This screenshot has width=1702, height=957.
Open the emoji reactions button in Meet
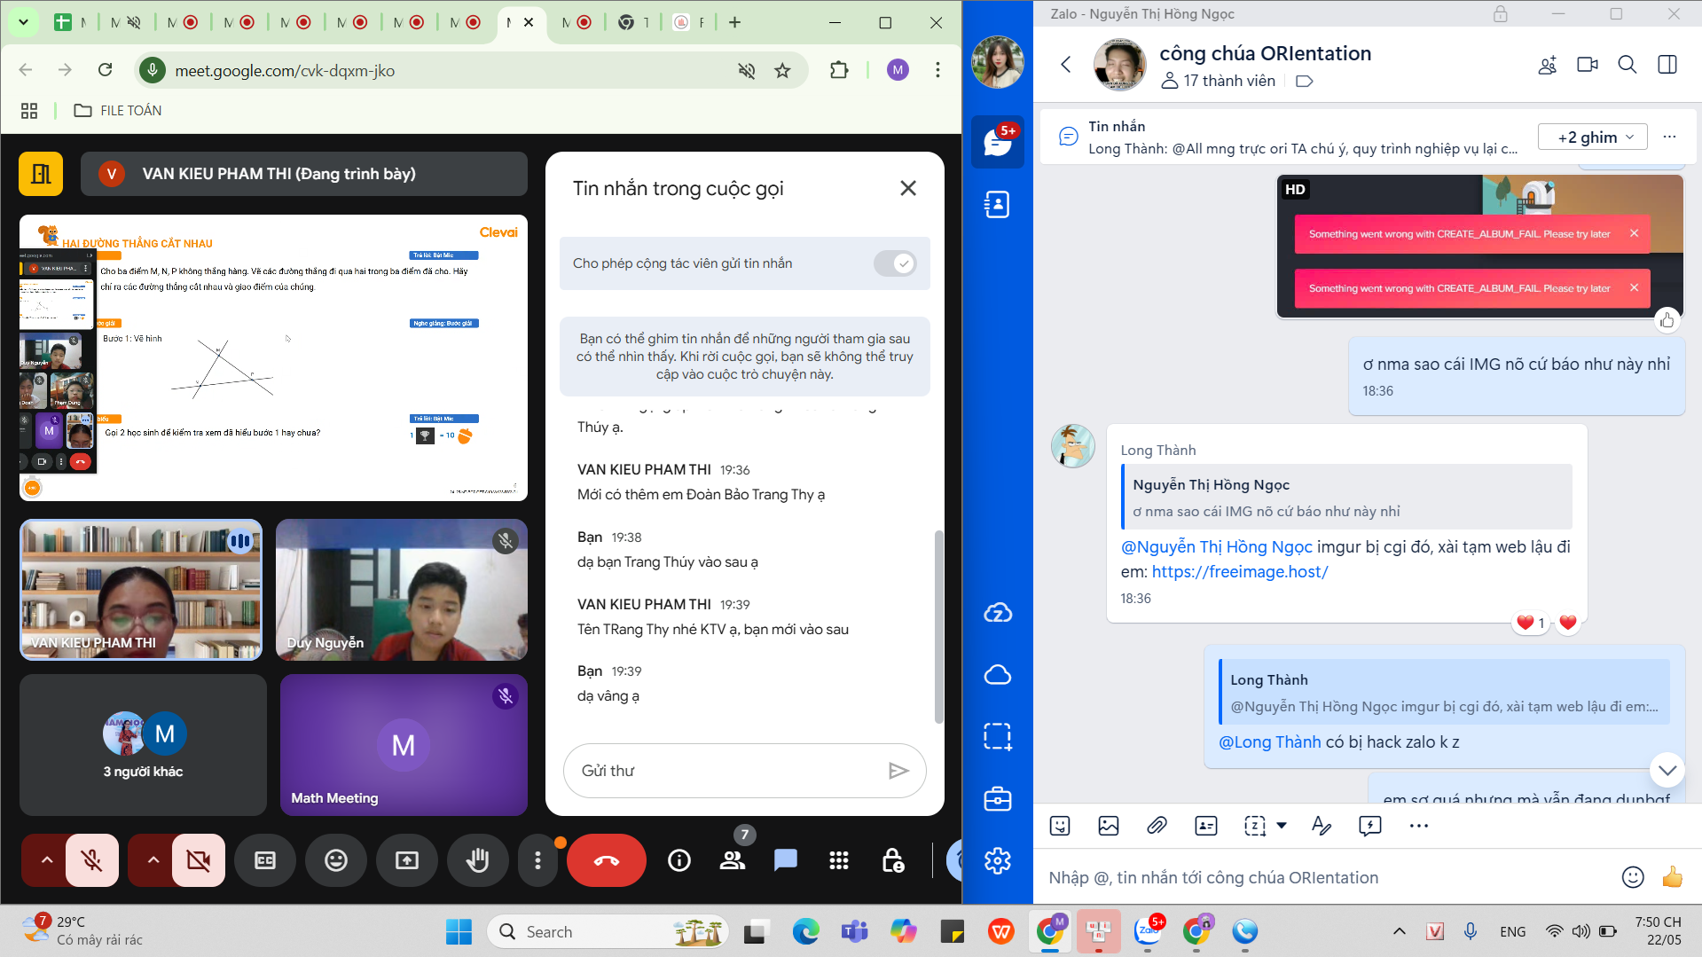(336, 860)
